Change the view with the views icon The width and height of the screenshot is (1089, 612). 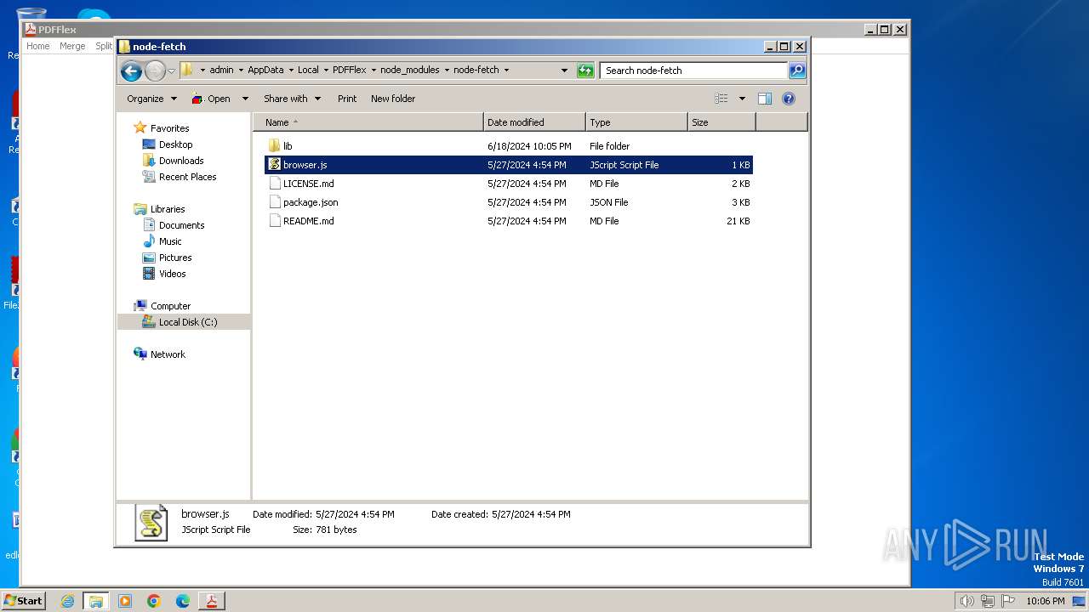[x=721, y=99]
